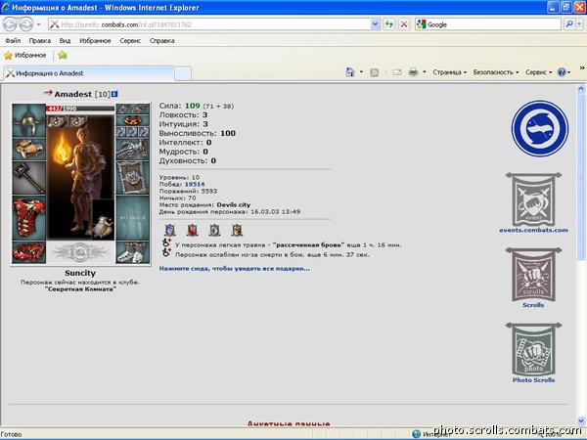Click the browser Stop button
The height and width of the screenshot is (440, 587).
click(404, 24)
